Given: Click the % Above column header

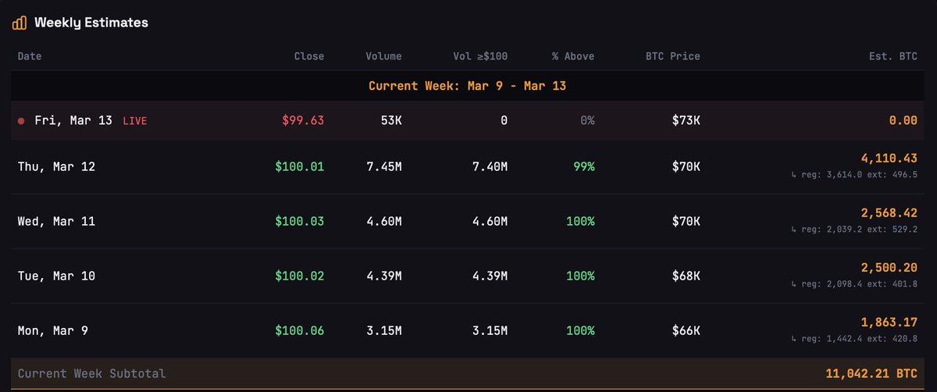Looking at the screenshot, I should 572,56.
